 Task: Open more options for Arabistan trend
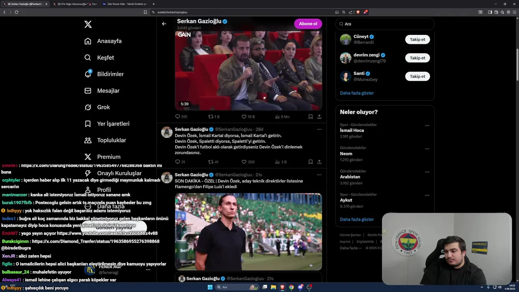coord(427,172)
